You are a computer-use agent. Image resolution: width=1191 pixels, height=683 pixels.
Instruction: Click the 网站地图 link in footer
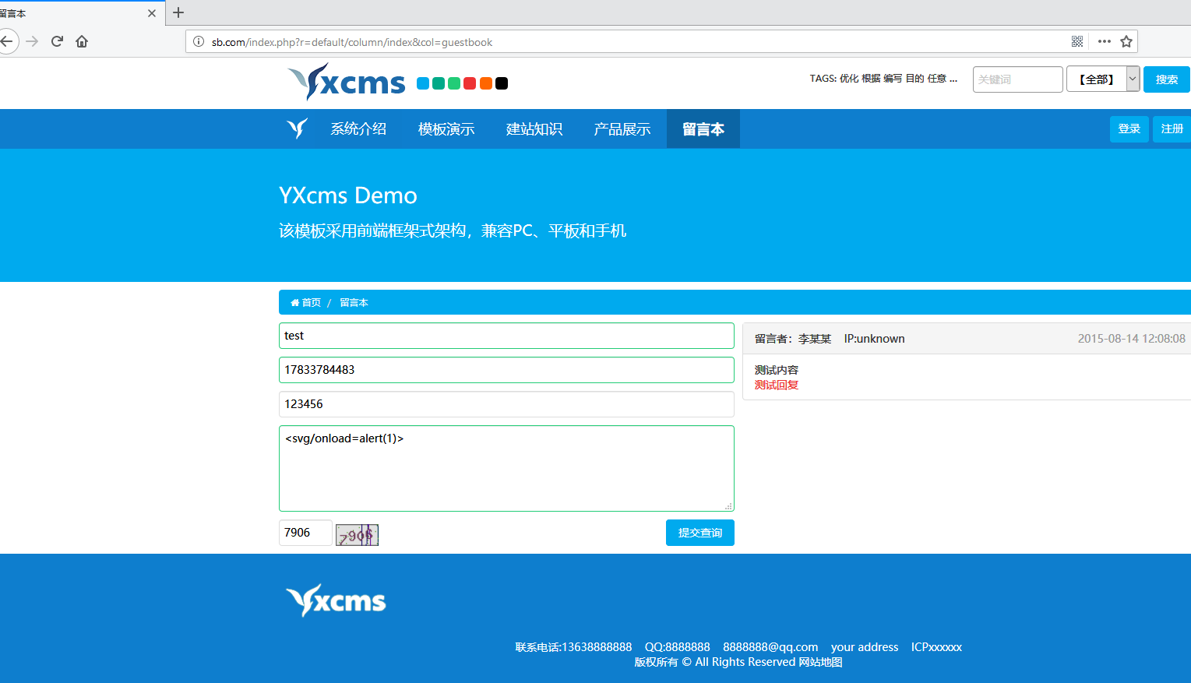click(x=819, y=661)
